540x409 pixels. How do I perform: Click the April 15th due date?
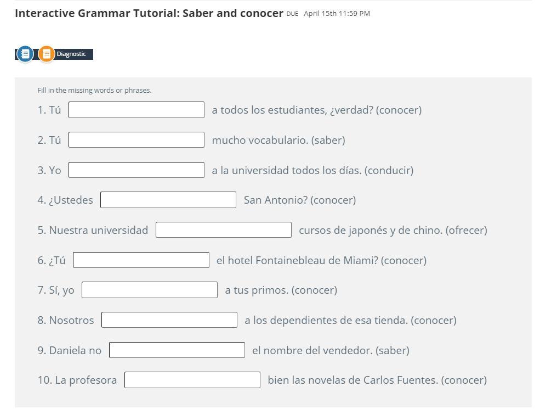tap(337, 14)
